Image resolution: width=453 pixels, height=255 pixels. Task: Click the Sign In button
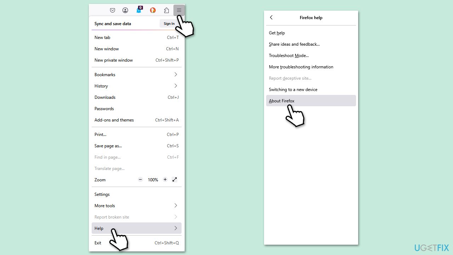[x=169, y=23]
